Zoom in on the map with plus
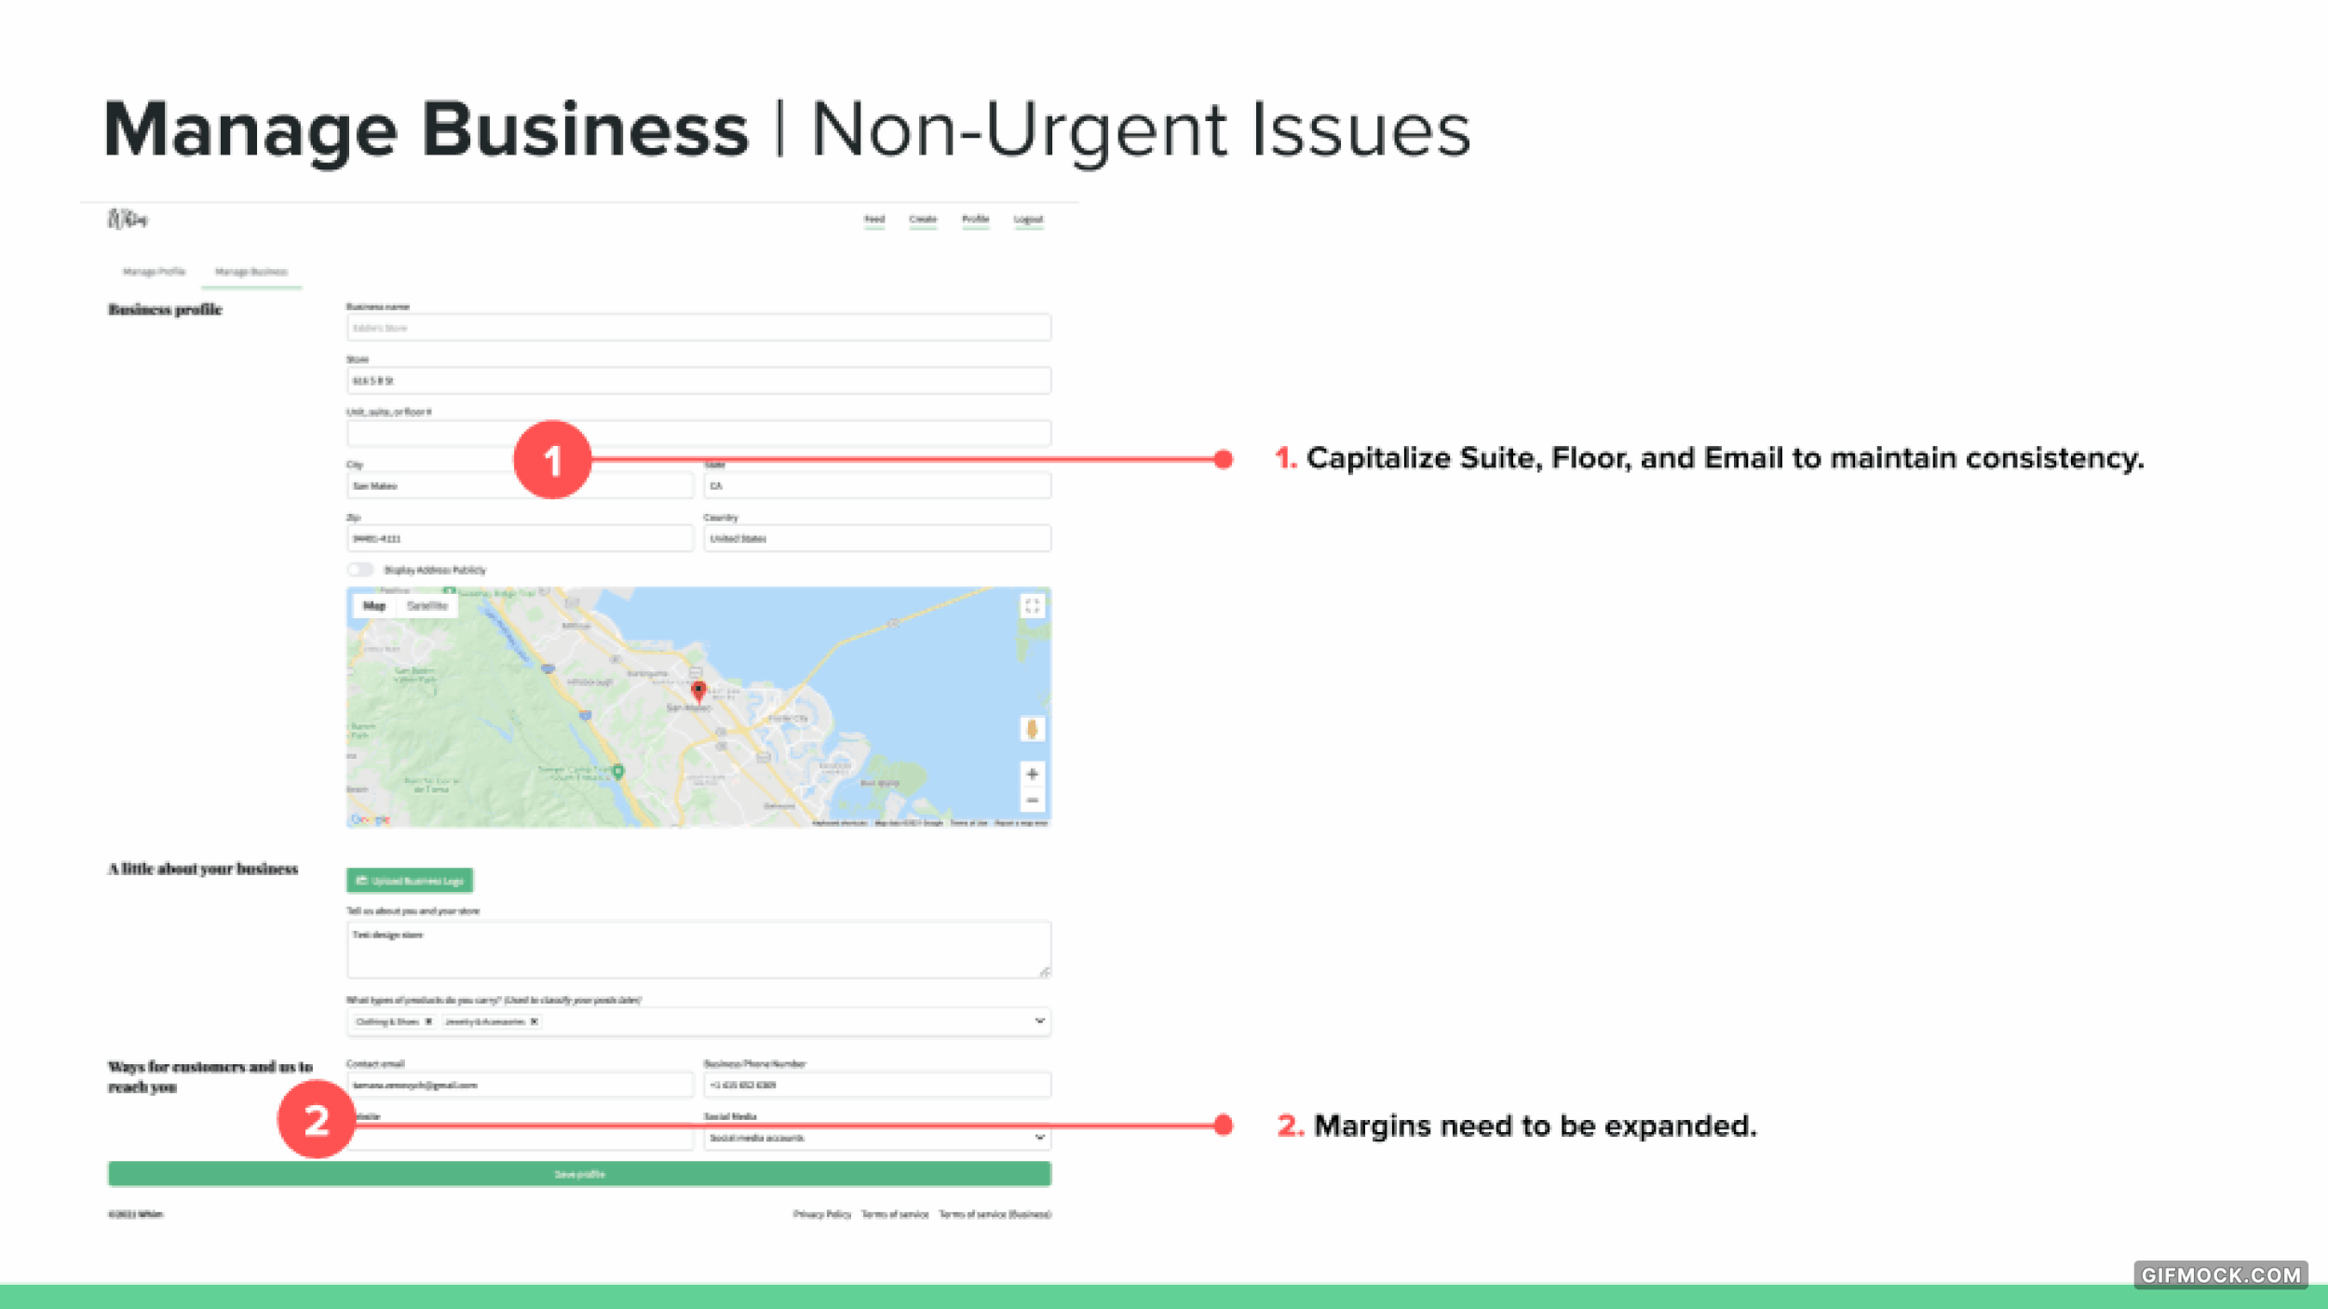Viewport: 2328px width, 1309px height. click(1032, 774)
